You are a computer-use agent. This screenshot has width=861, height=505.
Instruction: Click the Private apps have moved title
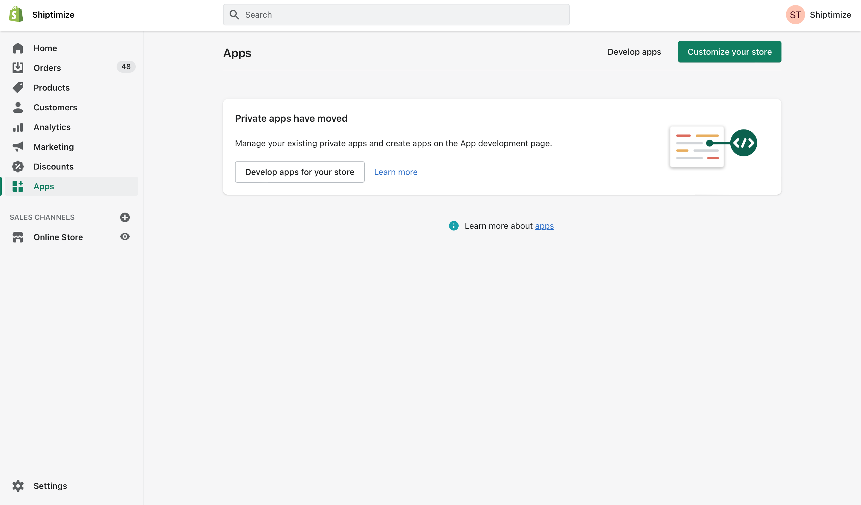click(291, 118)
